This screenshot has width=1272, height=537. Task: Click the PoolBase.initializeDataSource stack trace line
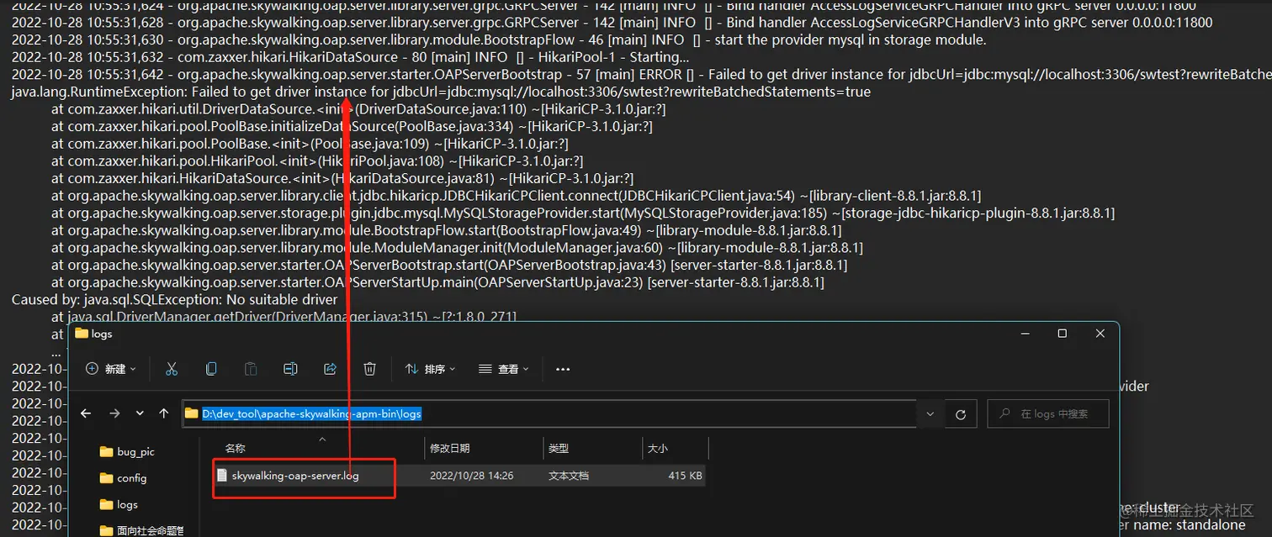352,126
